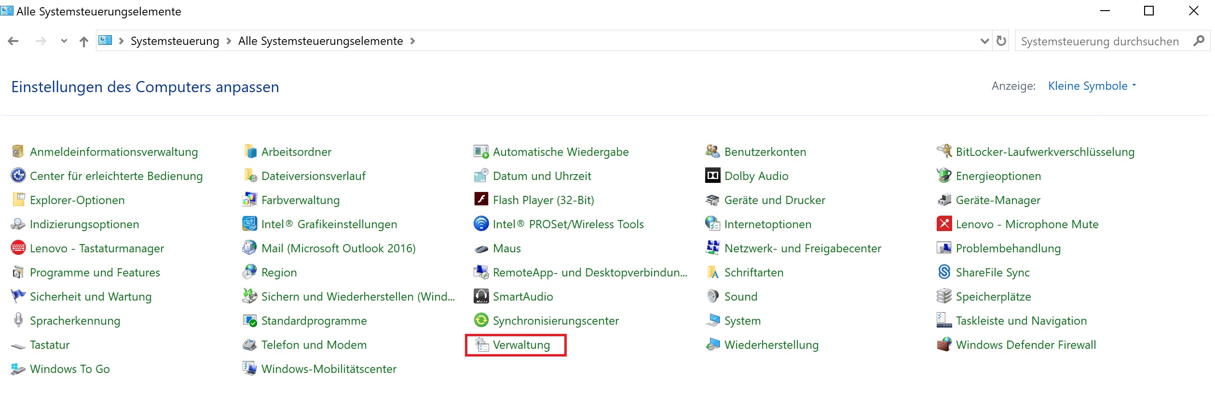
Task: Click the ShareFile Sync icon
Action: click(x=944, y=272)
